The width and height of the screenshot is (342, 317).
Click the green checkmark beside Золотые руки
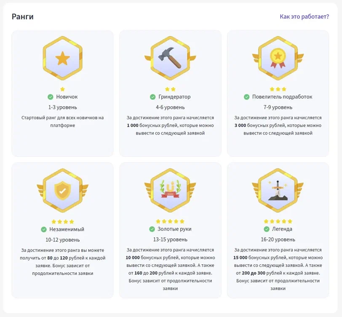[152, 229]
